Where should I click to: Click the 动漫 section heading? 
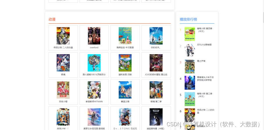(52, 19)
